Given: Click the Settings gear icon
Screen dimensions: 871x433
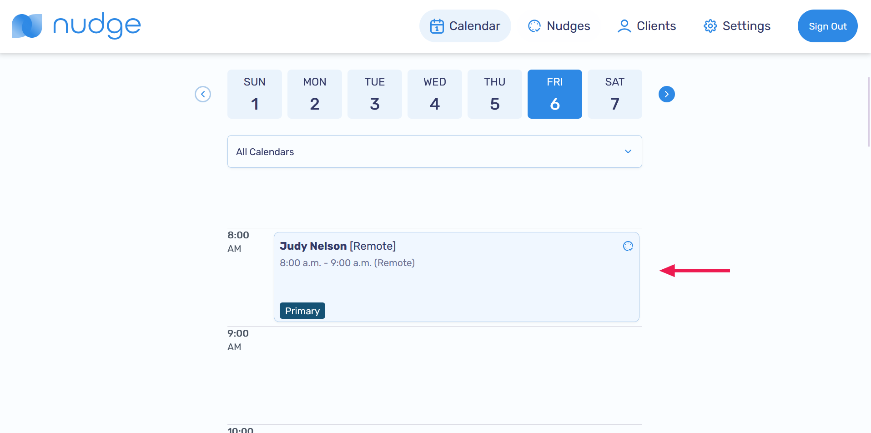Looking at the screenshot, I should tap(710, 26).
